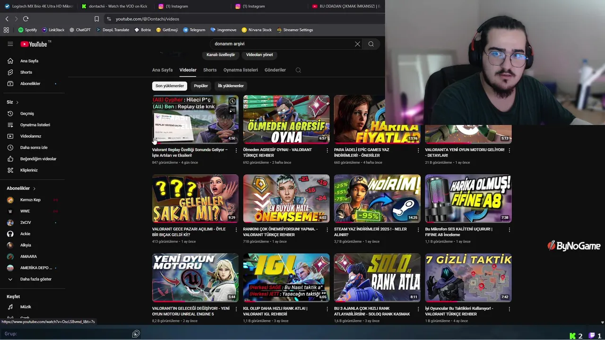This screenshot has width=605, height=340.
Task: Click Kanalı özelleştir button
Action: (x=221, y=55)
